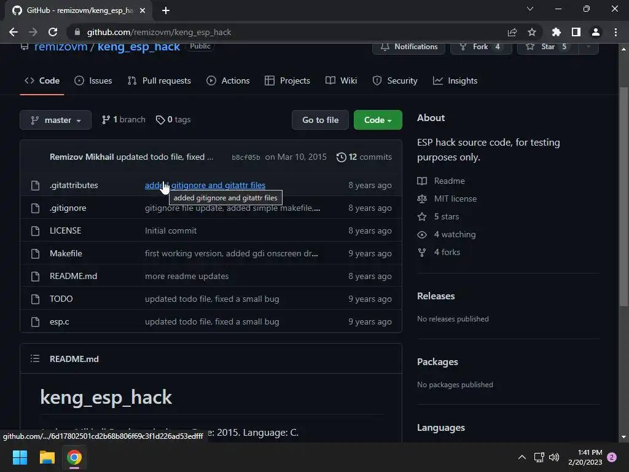Screen dimensions: 629x472
Task: Open the Actions tab
Action: pyautogui.click(x=228, y=81)
